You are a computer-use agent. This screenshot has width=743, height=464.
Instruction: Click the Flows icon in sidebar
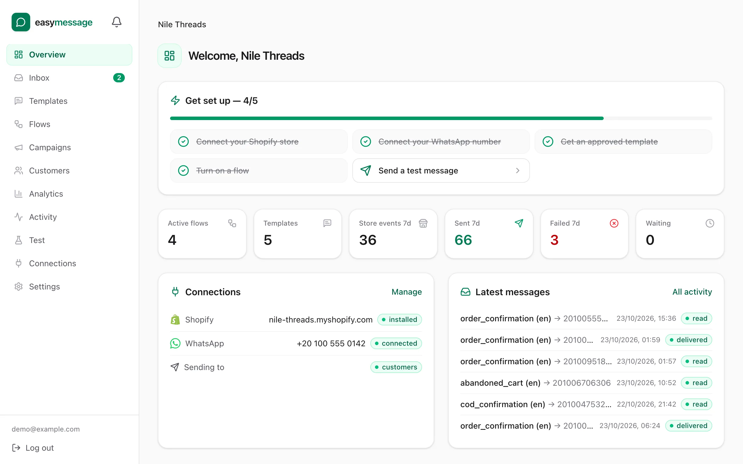pyautogui.click(x=18, y=124)
